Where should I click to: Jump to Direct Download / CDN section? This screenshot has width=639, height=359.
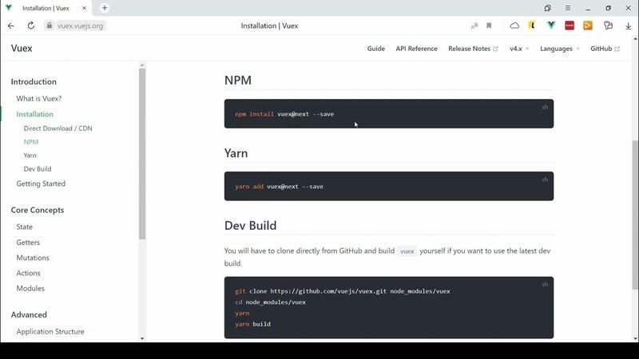click(58, 128)
